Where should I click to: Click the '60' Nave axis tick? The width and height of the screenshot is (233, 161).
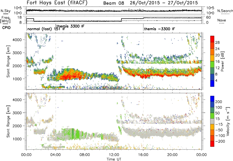pyautogui.click(x=209, y=17)
